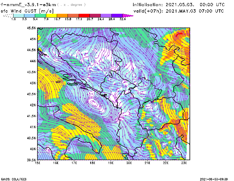Click the legend value '32.6'
234x181 pixels.
tap(123, 19)
